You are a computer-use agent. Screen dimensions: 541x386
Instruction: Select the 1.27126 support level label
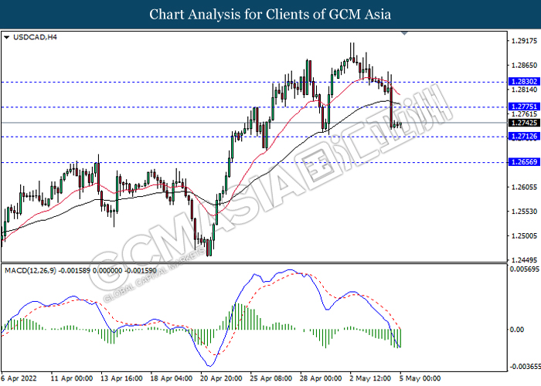[x=524, y=137]
